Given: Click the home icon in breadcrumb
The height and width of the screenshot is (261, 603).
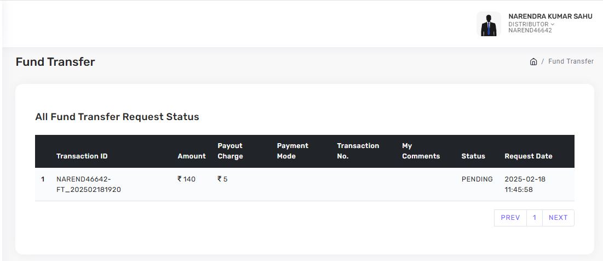Looking at the screenshot, I should (x=533, y=61).
